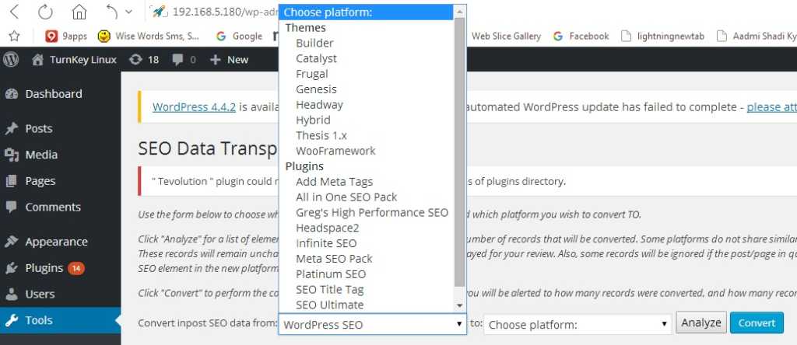The width and height of the screenshot is (797, 345).
Task: Click the 'please attempt' update link
Action: click(771, 107)
